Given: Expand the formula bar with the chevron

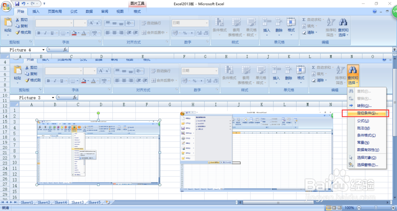Looking at the screenshot, I should pos(394,50).
